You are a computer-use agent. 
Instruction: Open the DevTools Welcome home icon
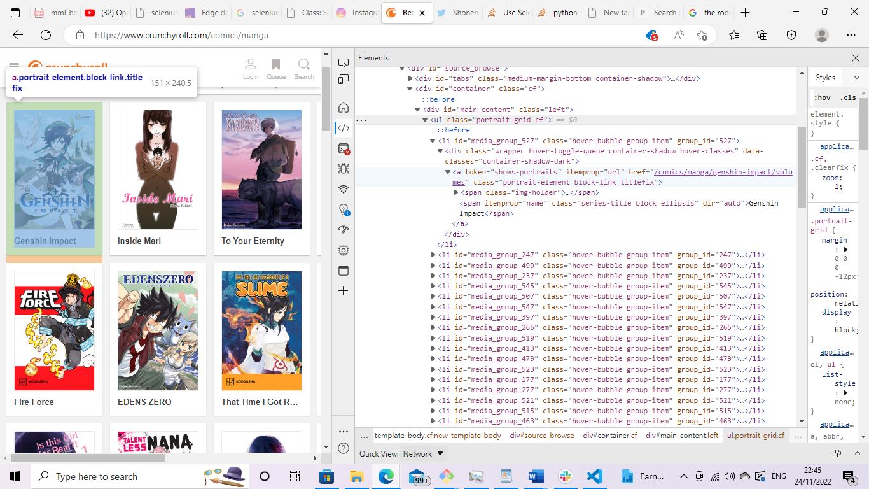click(x=344, y=107)
